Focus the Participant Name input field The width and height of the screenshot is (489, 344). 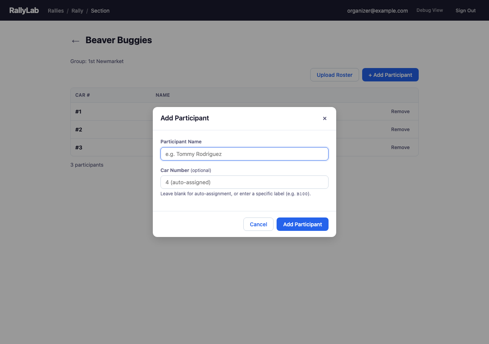(244, 154)
